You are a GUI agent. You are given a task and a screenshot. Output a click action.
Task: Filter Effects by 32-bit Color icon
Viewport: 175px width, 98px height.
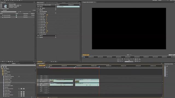coord(4,67)
